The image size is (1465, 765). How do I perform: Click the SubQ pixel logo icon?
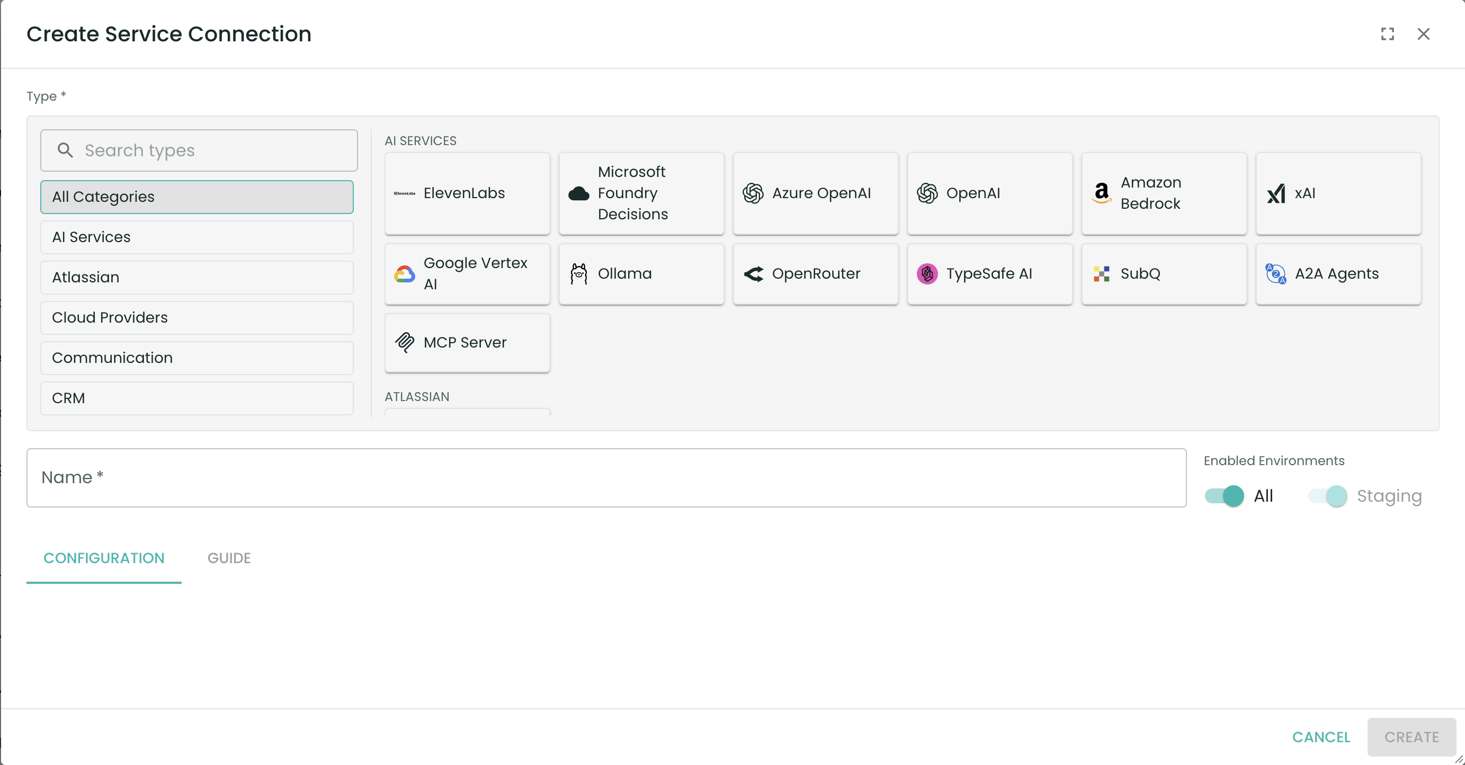(1102, 273)
